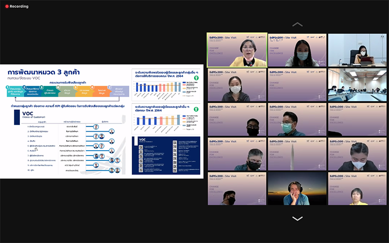Select the conference room video tile
This screenshot has height=243, width=389.
click(x=357, y=85)
